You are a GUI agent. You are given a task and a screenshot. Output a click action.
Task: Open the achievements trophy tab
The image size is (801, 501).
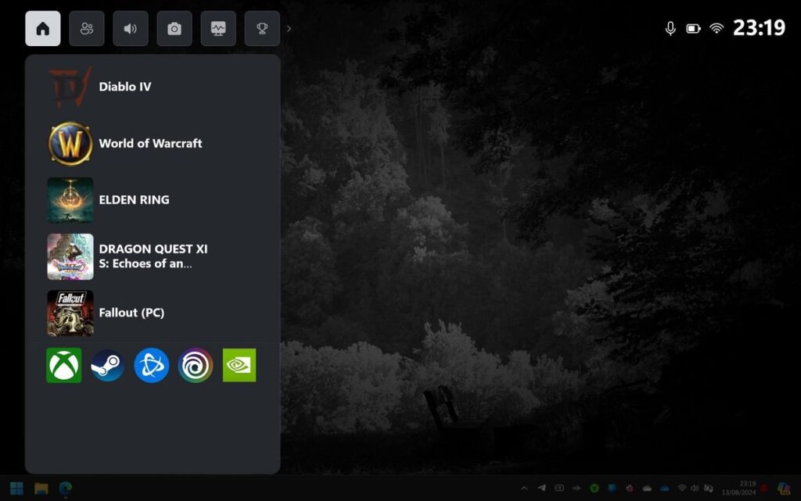point(262,29)
